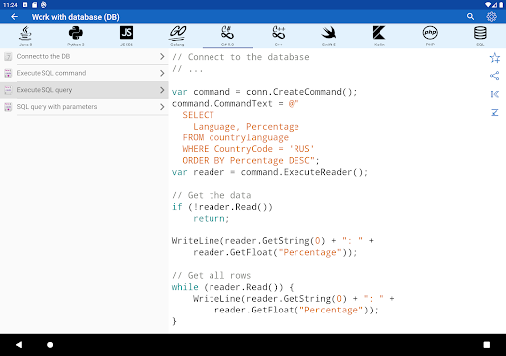Collapse the side panel icon

pyautogui.click(x=495, y=94)
